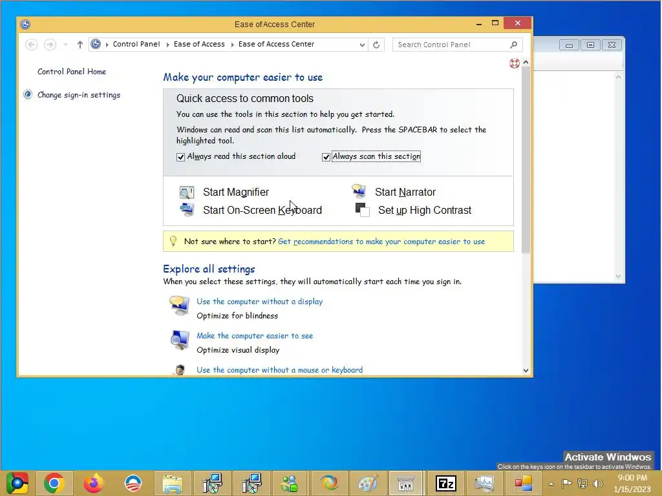Click Set up High Contrast

[424, 210]
